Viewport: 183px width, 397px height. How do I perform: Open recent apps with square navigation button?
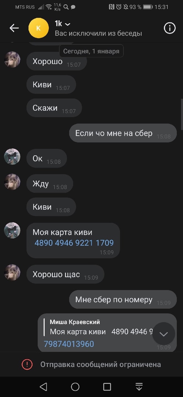pos(107,387)
